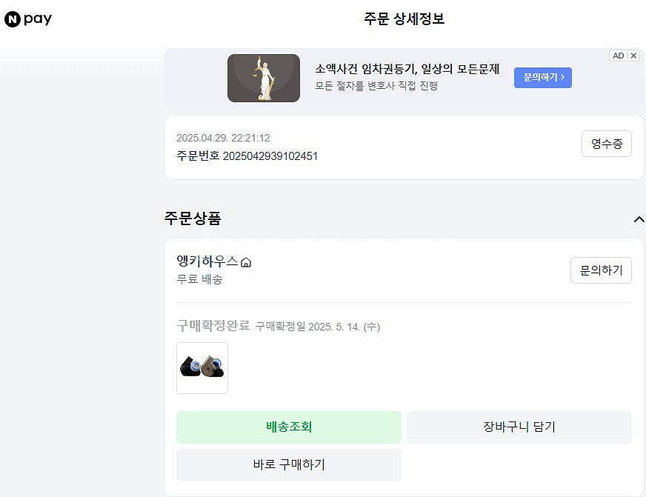
Task: Collapse the 주문상품 section with the chevron
Action: [638, 219]
